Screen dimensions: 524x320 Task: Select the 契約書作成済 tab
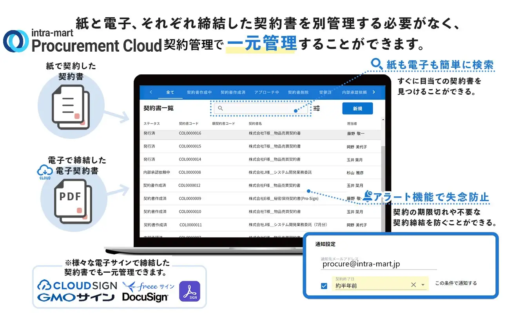click(233, 92)
